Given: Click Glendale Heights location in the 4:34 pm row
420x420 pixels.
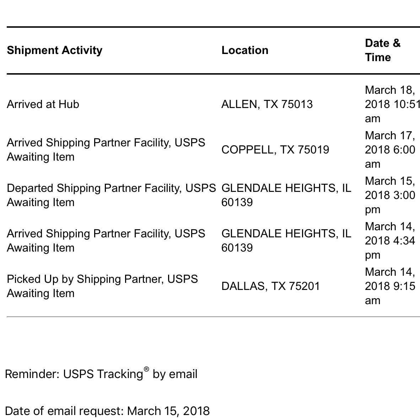Looking at the screenshot, I should point(286,241).
